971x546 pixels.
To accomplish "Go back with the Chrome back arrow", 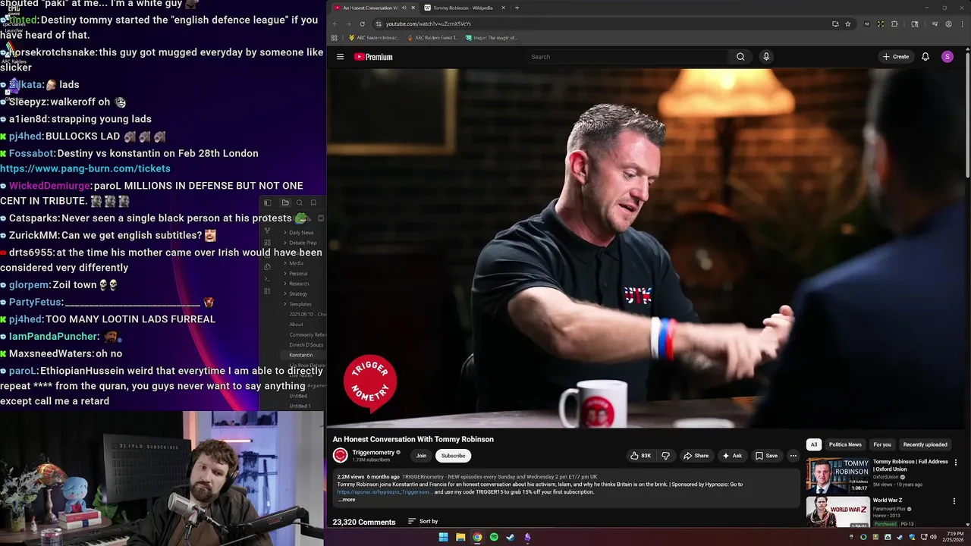I will tap(335, 24).
